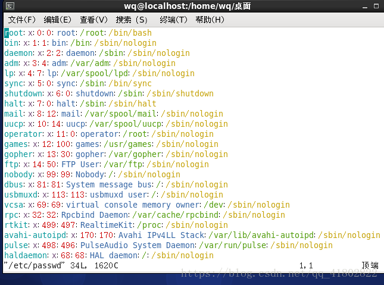Click /var/gopher on the gopher line
Image resolution: width=384 pixels, height=285 pixels.
coord(135,154)
